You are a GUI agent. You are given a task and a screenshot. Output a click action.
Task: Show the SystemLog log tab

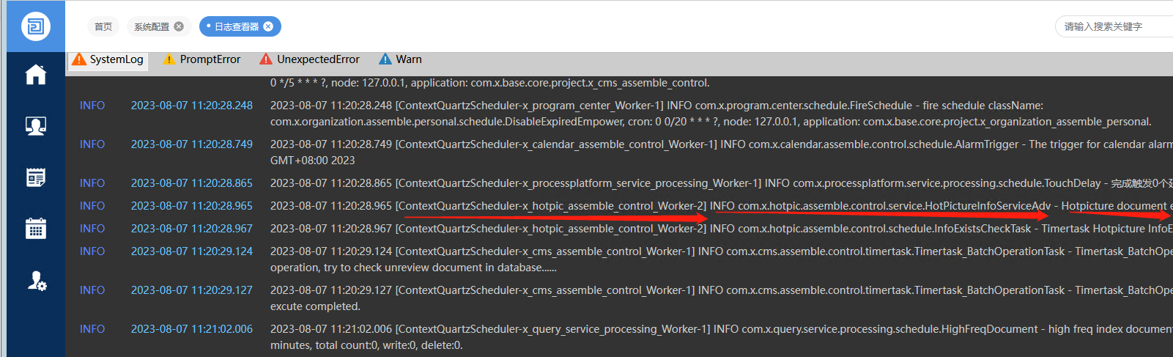108,59
